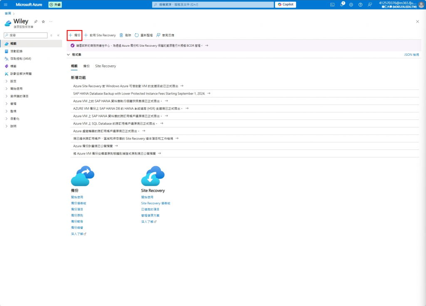Screen dimensions: 426x306
Task: Open 開始使用 under 備份
Action: [x=77, y=197]
